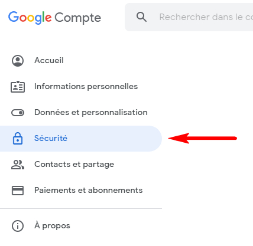253x246 pixels.
Task: Click the info circle À propos icon
Action: (18, 226)
